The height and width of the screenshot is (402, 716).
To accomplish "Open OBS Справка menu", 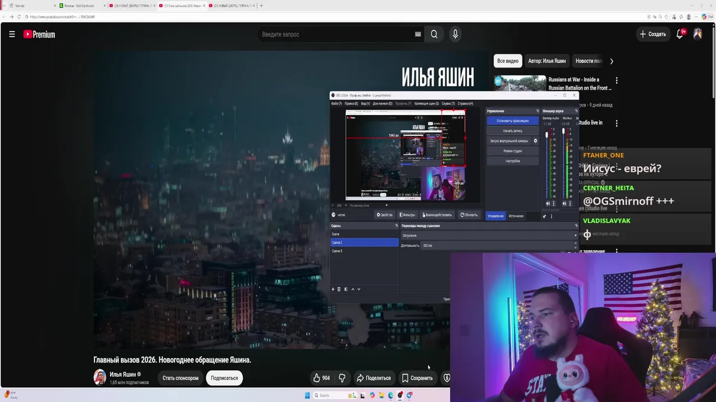I will click(x=465, y=103).
